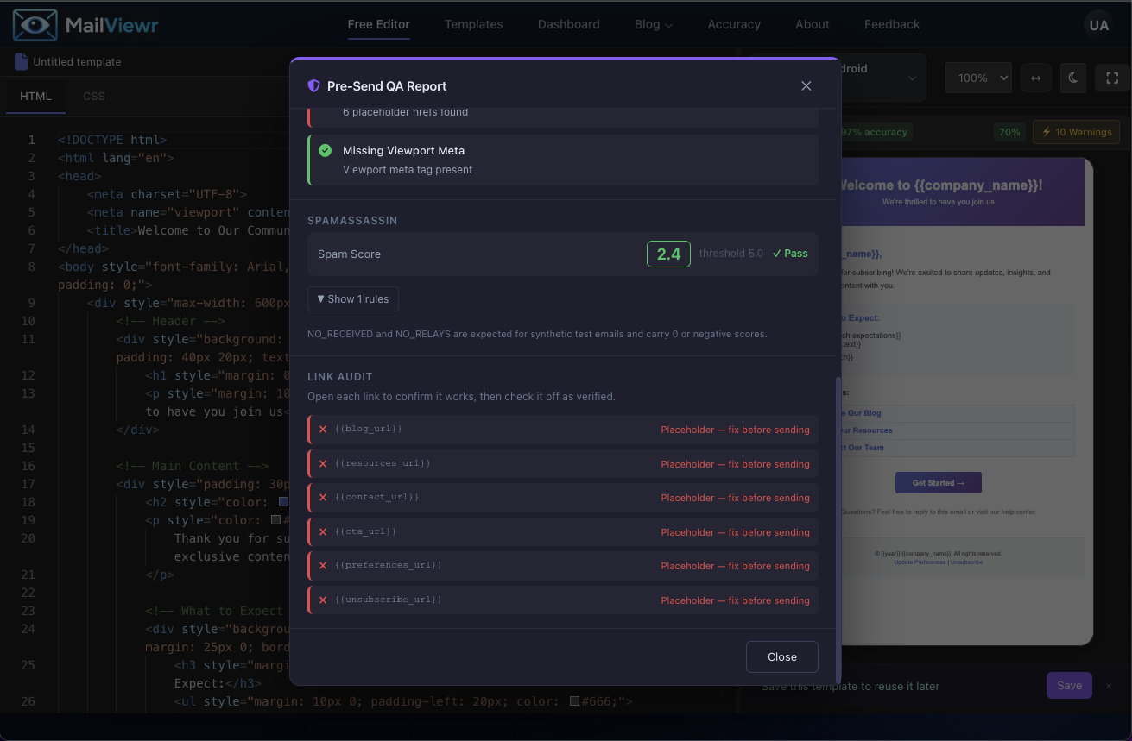
Task: Open the Accuracy page
Action: 734,24
